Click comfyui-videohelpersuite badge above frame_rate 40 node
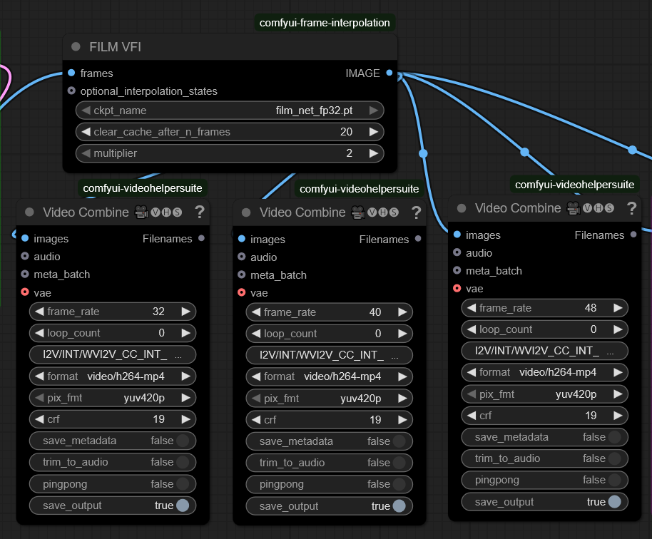This screenshot has height=539, width=652. click(x=360, y=189)
